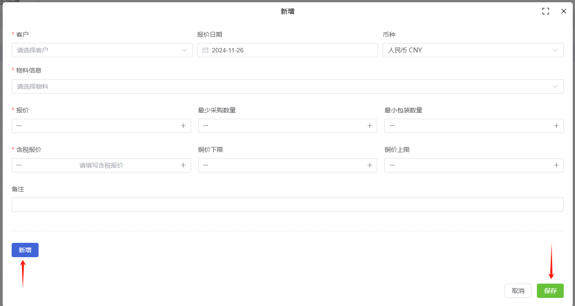The height and width of the screenshot is (306, 575).
Task: Decrease 最小包装数量 with minus button
Action: tap(392, 126)
